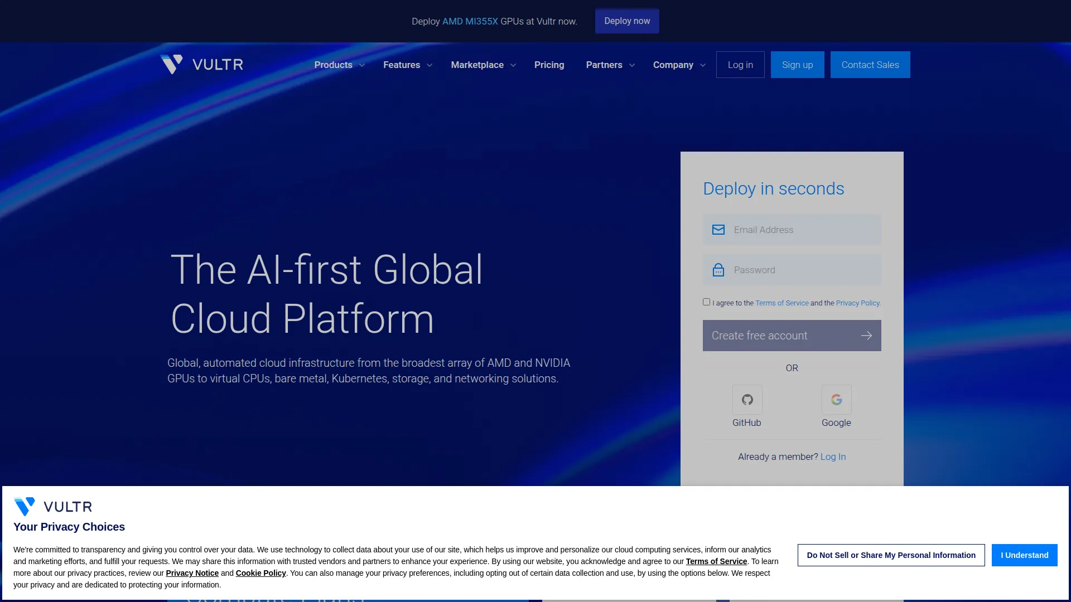
Task: Open the Log in button in header
Action: [740, 65]
